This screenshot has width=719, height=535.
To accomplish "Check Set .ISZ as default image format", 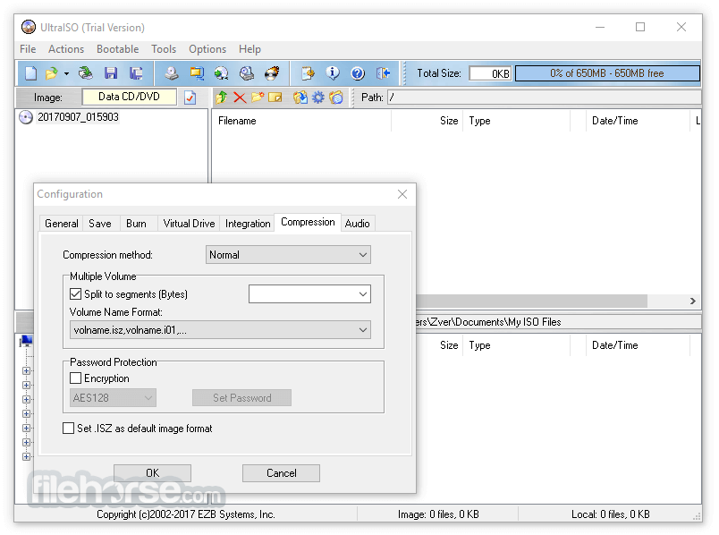I will (x=68, y=429).
